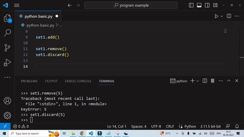Open Task View in the taskbar
The image size is (244, 137).
click(64, 134)
